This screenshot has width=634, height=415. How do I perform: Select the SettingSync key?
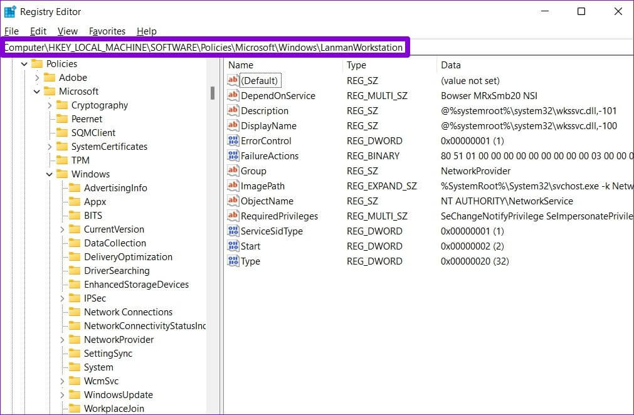108,353
